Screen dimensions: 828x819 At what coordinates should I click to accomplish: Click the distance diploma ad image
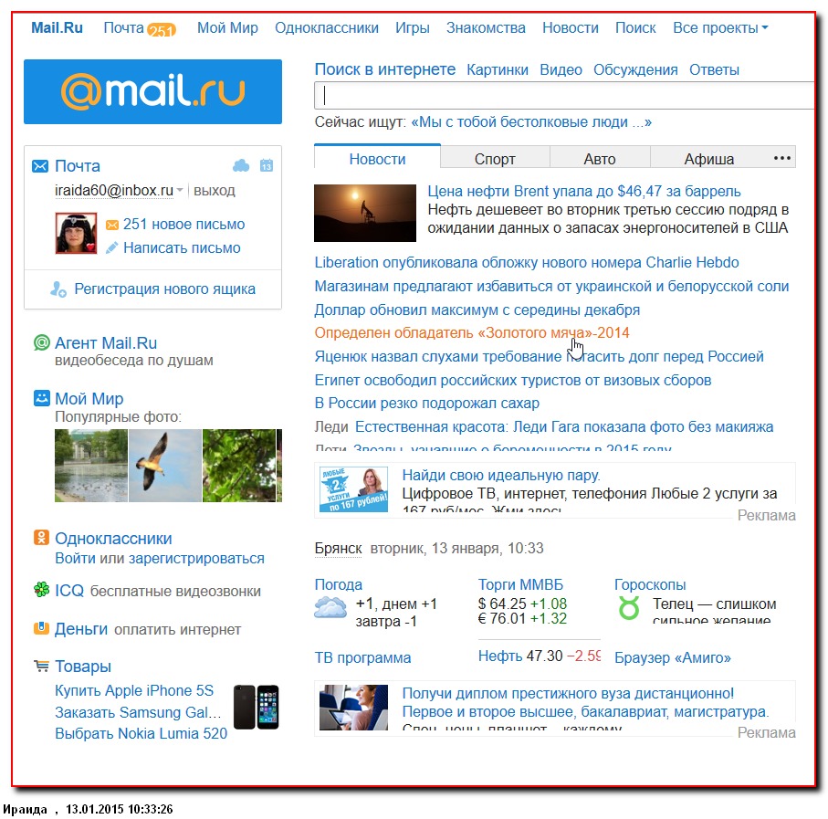(353, 708)
